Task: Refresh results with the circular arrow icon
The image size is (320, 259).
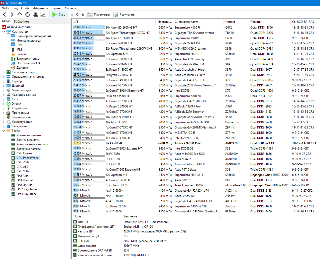Action: coord(27,15)
